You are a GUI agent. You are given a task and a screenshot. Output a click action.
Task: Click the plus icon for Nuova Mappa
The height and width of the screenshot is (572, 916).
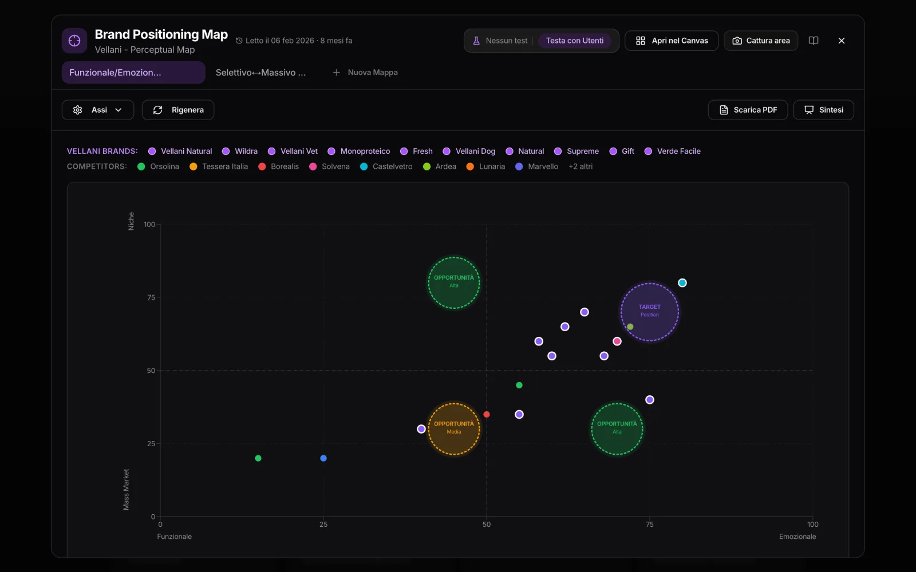click(x=337, y=73)
